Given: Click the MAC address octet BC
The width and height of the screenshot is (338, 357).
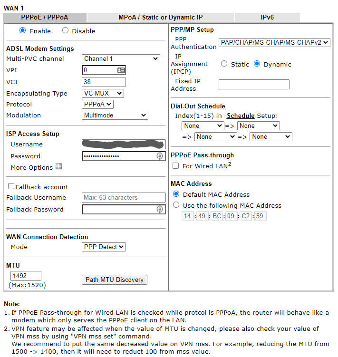Looking at the screenshot, I should (217, 216).
